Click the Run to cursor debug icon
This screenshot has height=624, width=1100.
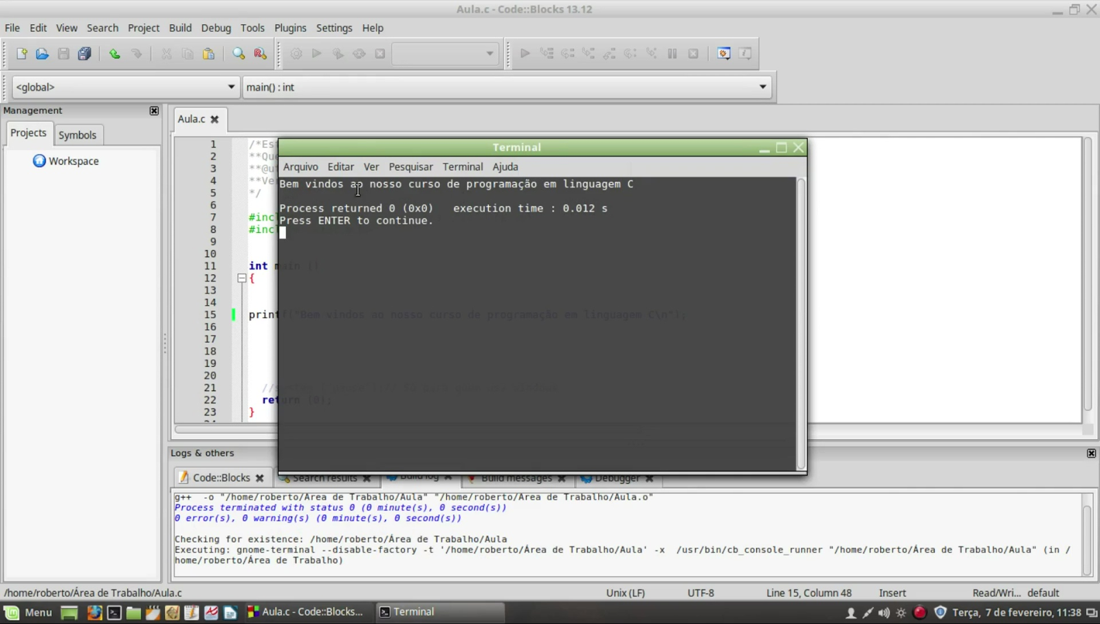[x=547, y=54]
